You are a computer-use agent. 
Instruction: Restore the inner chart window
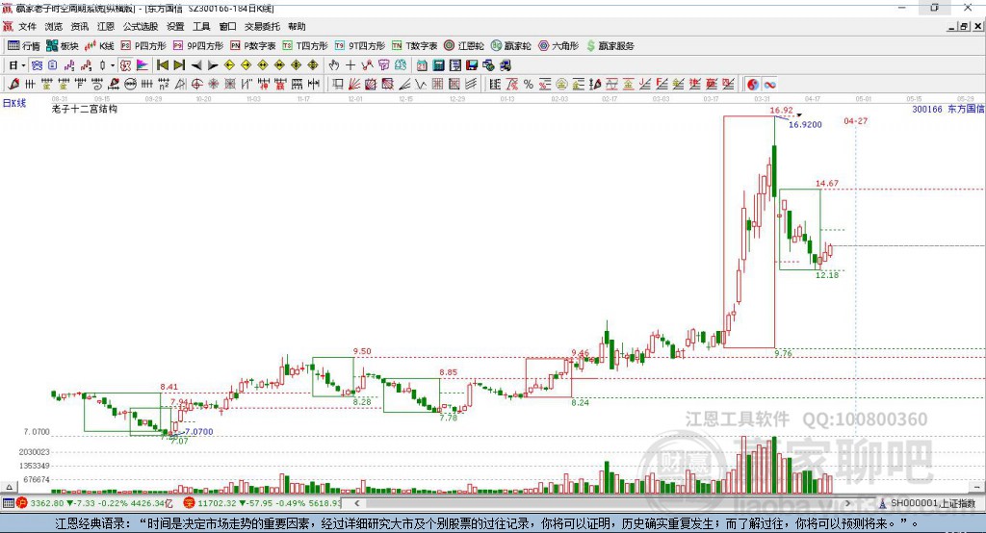point(964,26)
